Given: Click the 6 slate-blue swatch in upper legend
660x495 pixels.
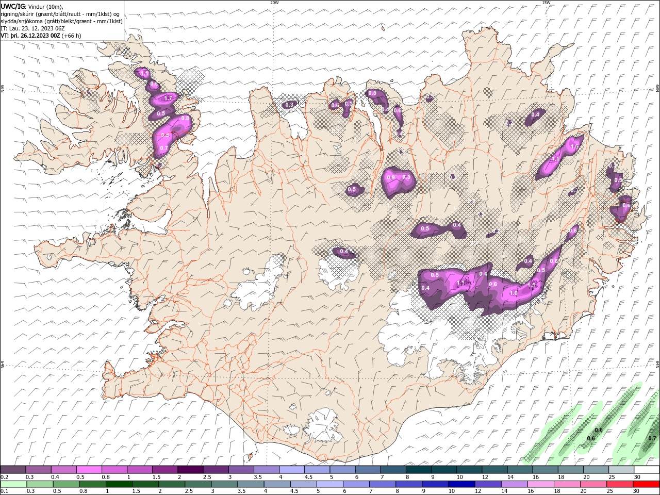Looking at the screenshot, I should click(x=368, y=470).
